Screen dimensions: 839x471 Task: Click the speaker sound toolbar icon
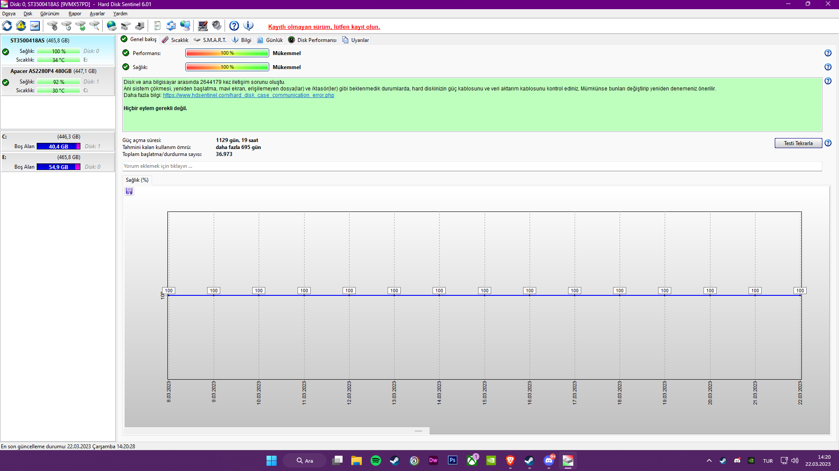click(217, 26)
